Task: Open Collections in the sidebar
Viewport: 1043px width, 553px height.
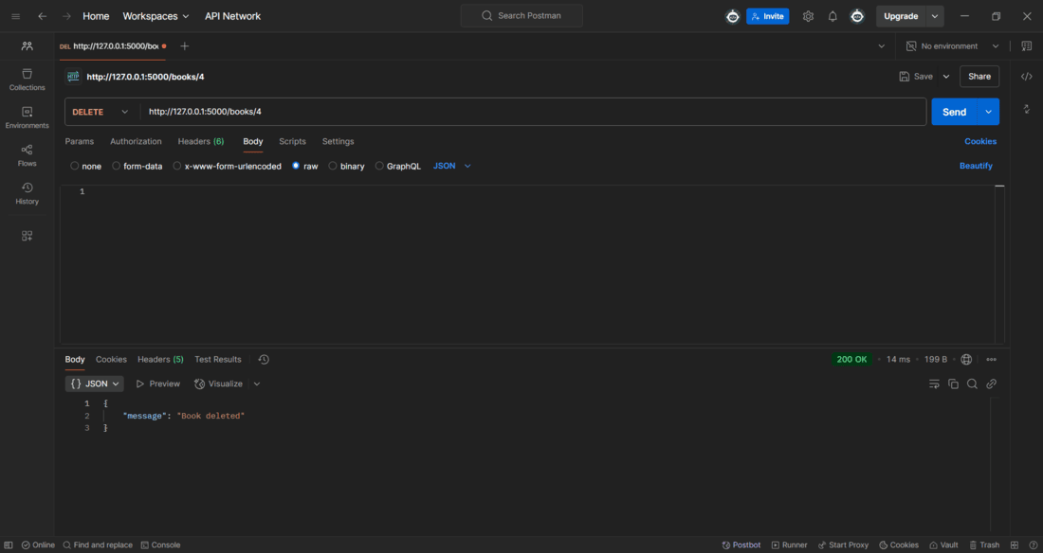Action: [27, 80]
